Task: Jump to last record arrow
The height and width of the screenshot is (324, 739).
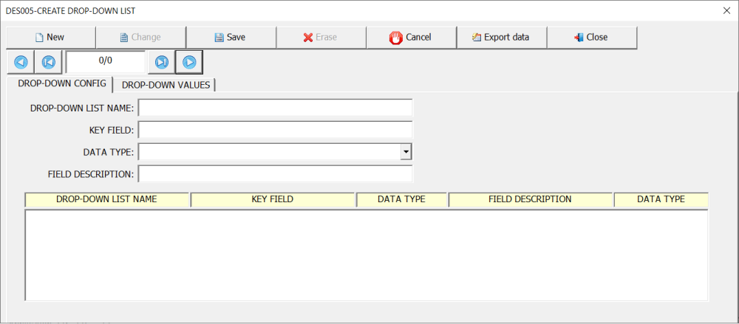Action: pyautogui.click(x=162, y=62)
